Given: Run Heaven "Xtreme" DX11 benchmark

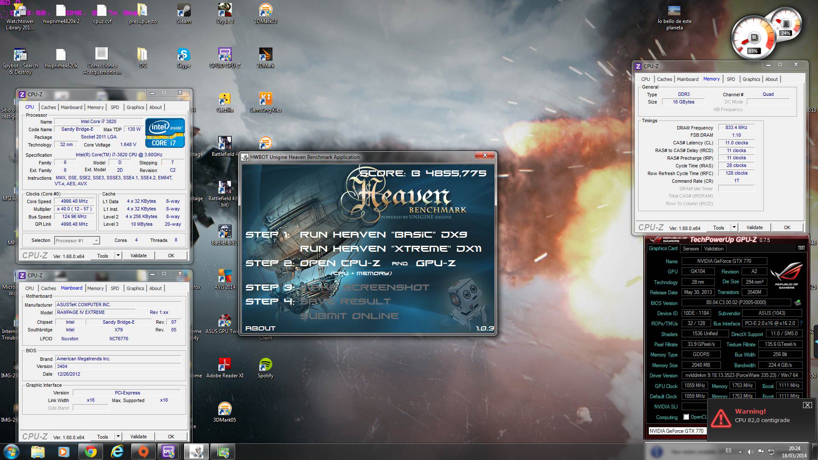Looking at the screenshot, I should click(391, 249).
